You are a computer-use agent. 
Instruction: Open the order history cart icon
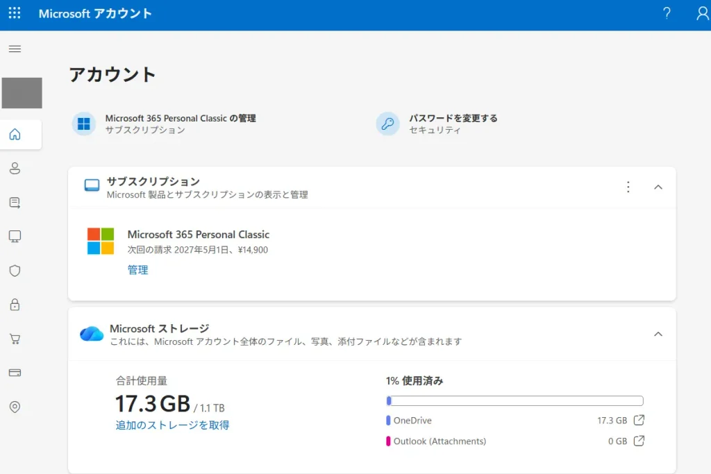15,339
